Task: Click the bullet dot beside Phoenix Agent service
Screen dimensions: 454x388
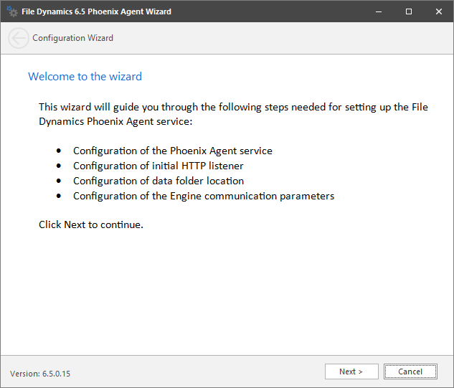Action: click(59, 151)
